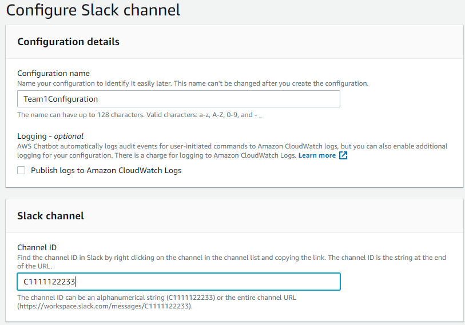465x325 pixels.
Task: Click the external link icon beside Learn more
Action: 343,155
